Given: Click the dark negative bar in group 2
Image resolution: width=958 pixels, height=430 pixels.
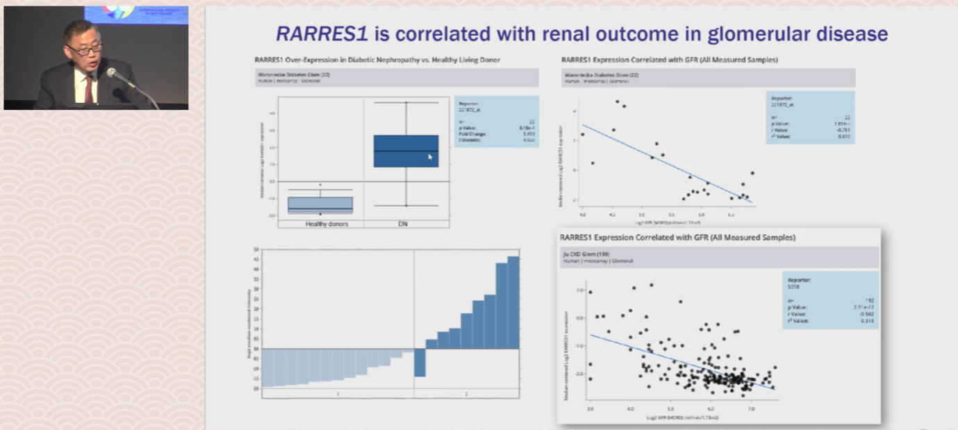Looking at the screenshot, I should 420,362.
